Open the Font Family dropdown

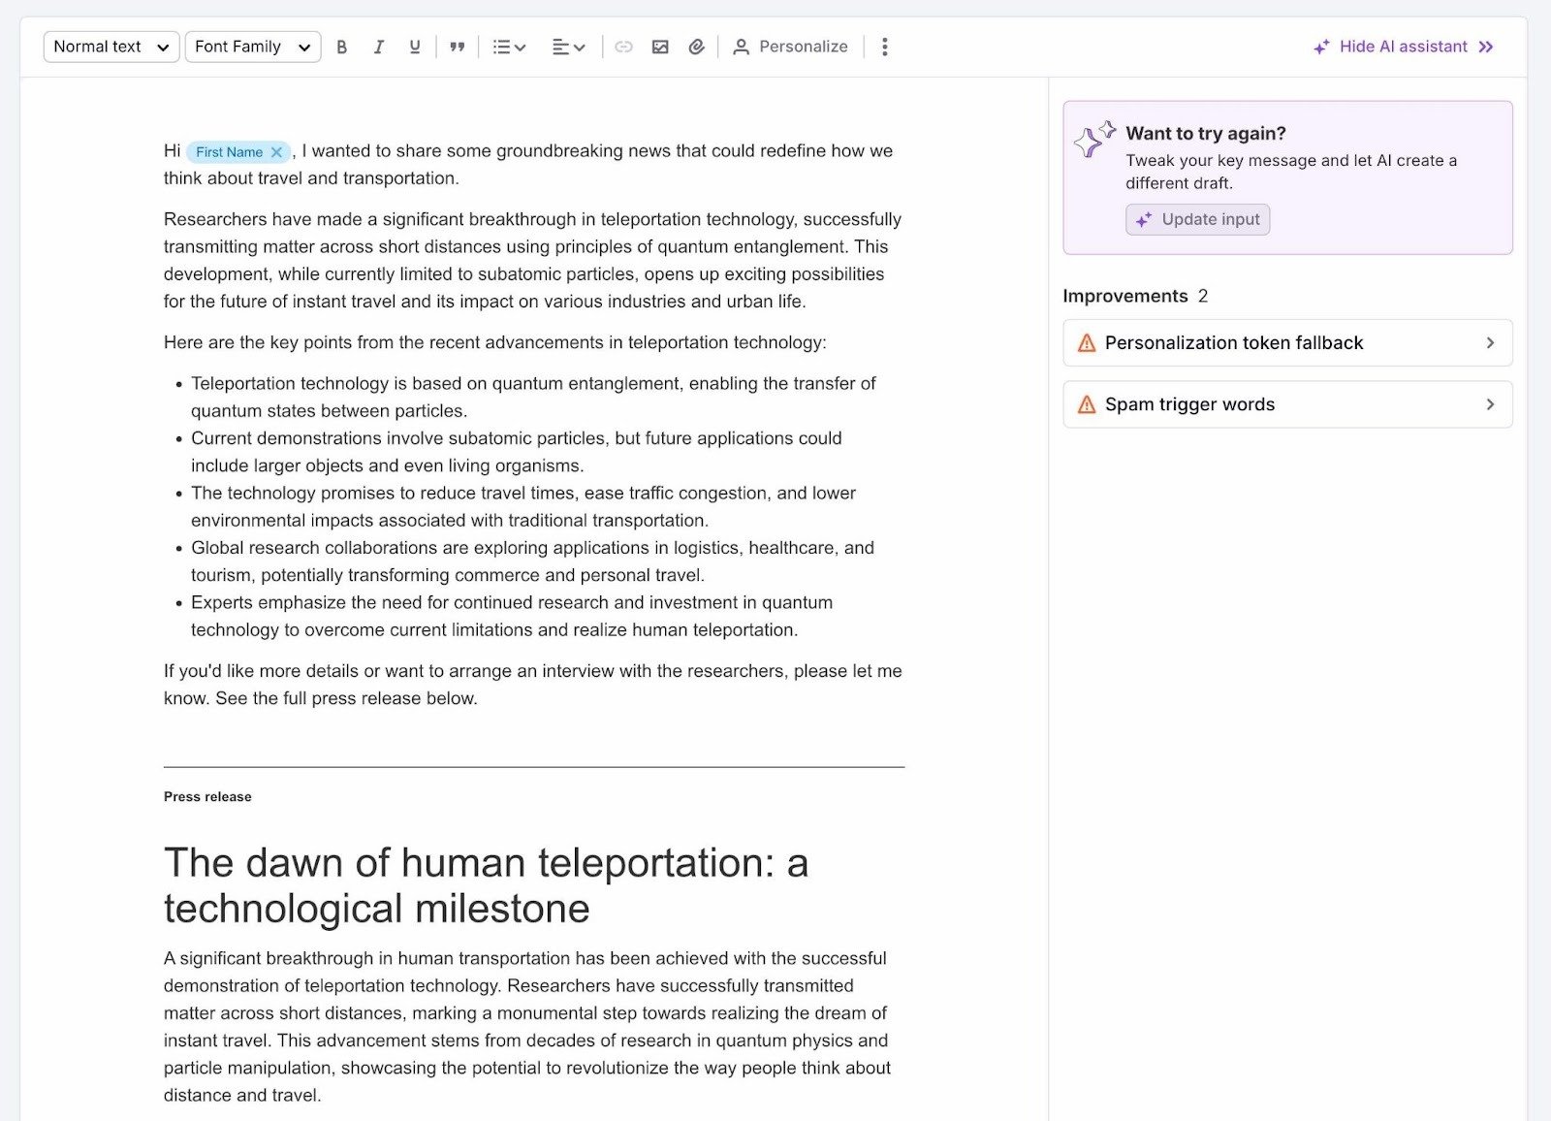251,46
